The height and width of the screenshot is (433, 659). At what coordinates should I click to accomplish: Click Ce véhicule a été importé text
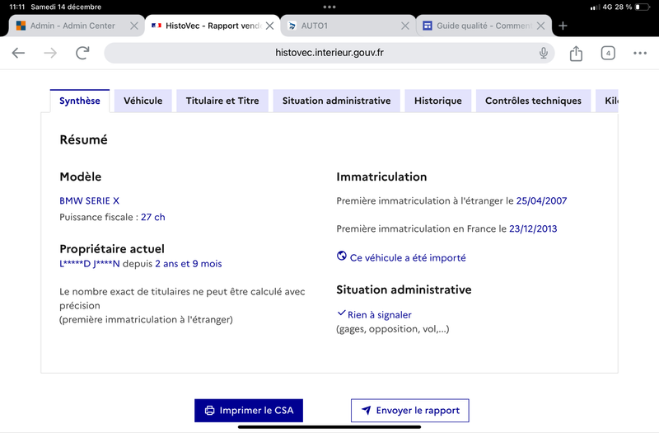click(x=408, y=258)
